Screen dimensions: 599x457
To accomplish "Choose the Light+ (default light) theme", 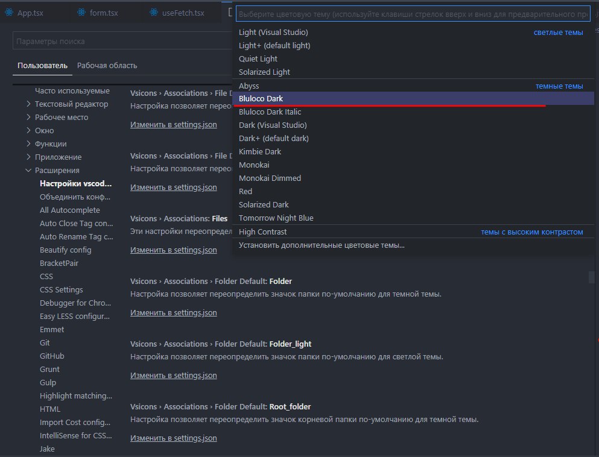I will click(413, 45).
